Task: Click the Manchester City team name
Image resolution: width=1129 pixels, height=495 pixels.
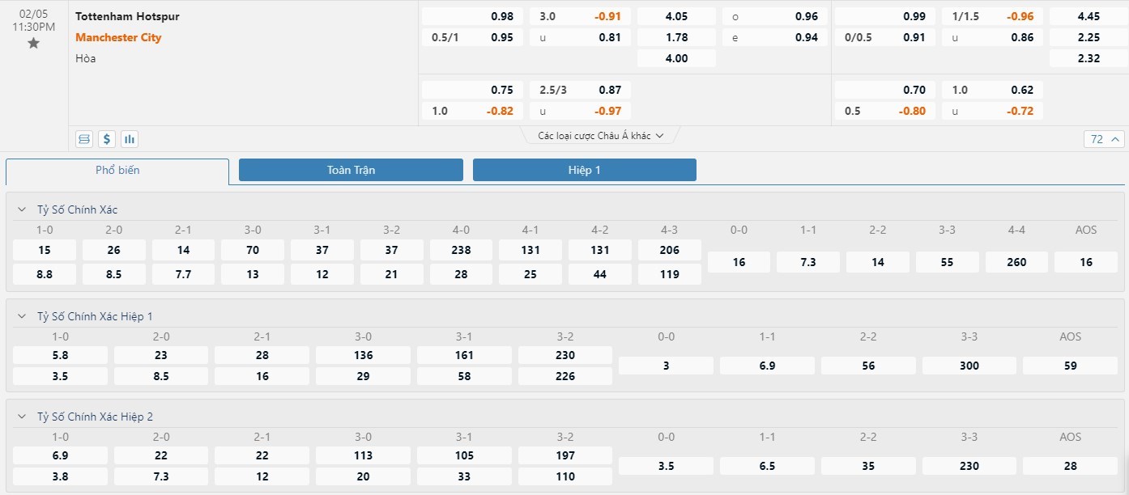Action: [x=118, y=37]
